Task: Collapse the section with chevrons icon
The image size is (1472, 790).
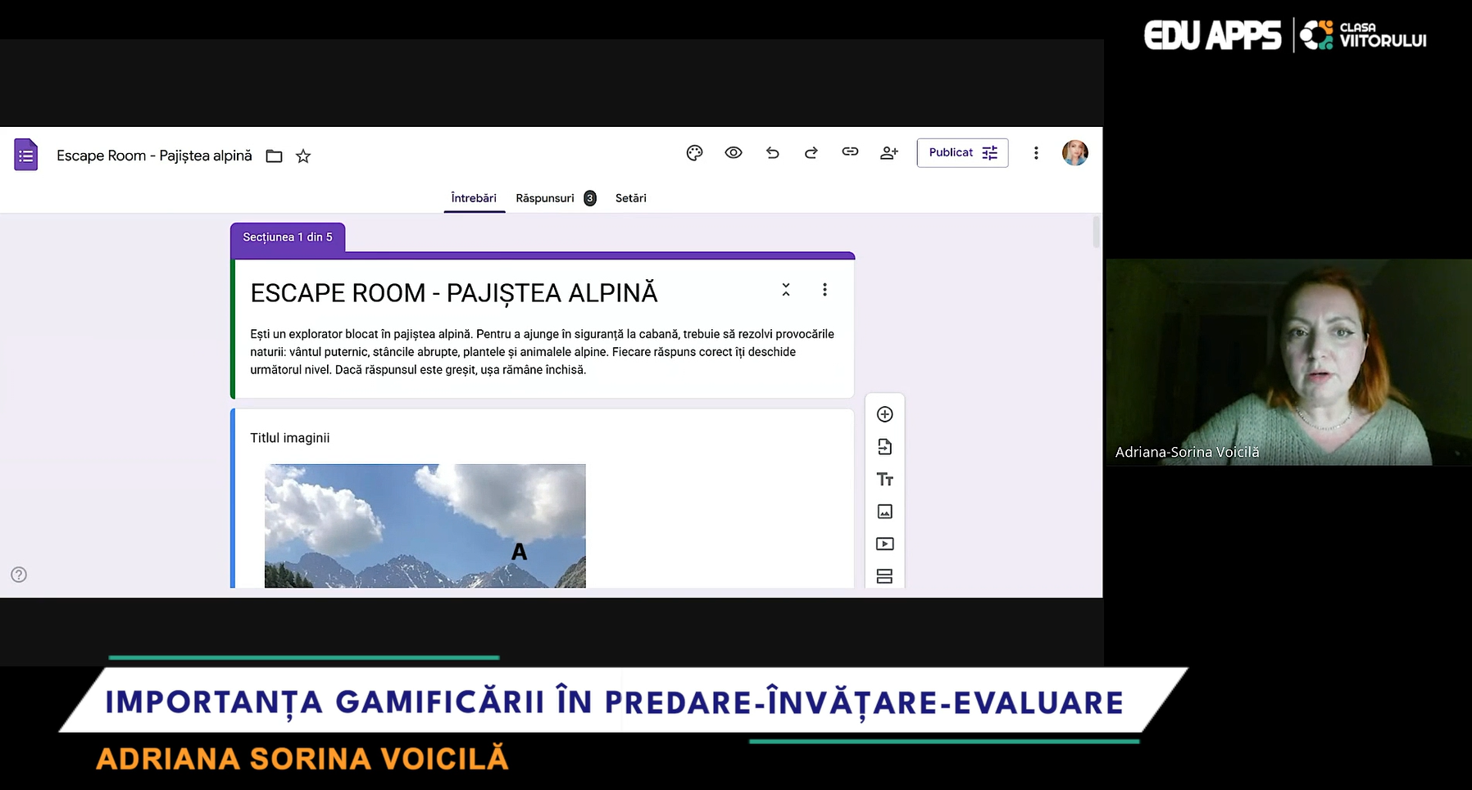Action: [786, 290]
